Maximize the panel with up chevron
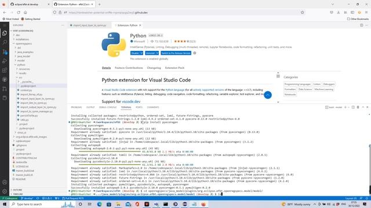 pos(363,107)
